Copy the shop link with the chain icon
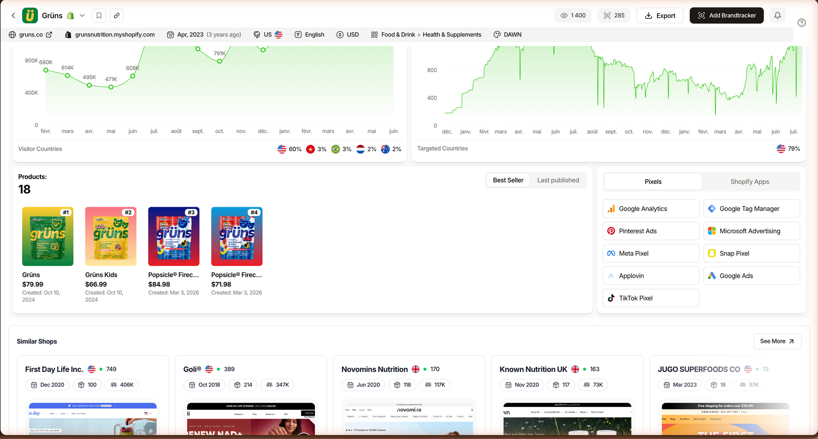The width and height of the screenshot is (818, 439). (x=117, y=15)
